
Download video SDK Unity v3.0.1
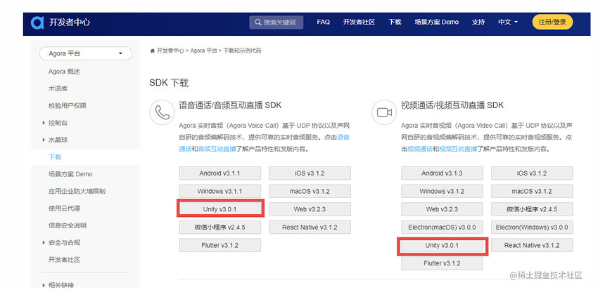click(x=442, y=245)
